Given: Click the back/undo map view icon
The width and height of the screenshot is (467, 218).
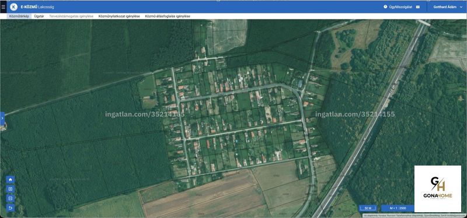Looking at the screenshot, I should pos(11,208).
